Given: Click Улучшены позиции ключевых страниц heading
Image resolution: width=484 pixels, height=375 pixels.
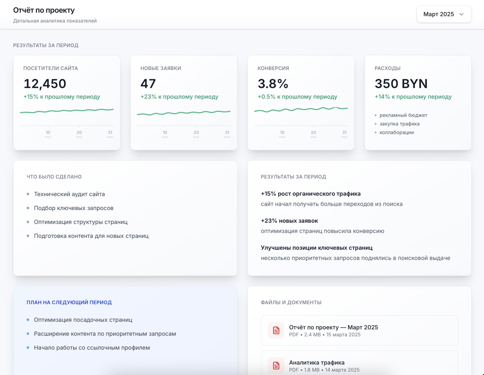Looking at the screenshot, I should [x=317, y=248].
